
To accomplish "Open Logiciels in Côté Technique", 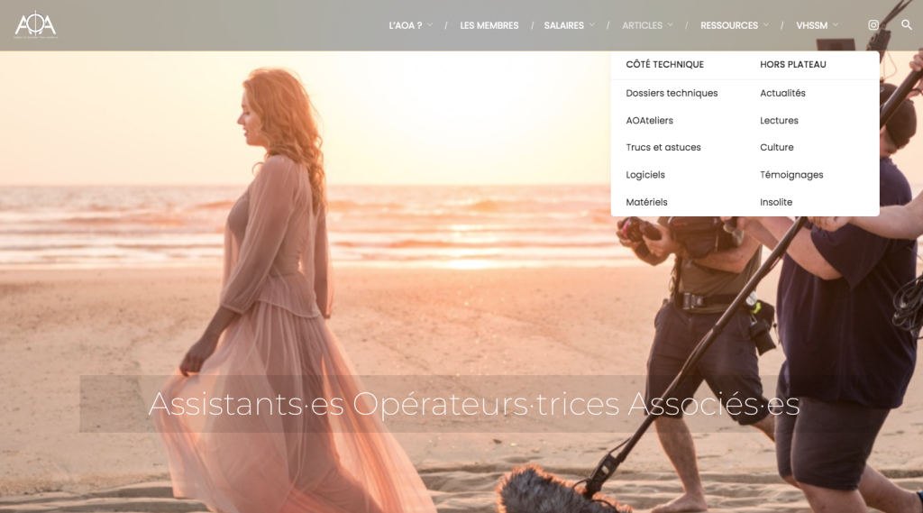I will (645, 175).
